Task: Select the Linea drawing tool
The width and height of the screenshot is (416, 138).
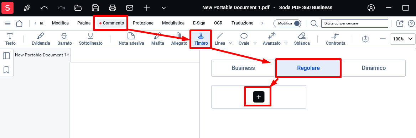Action: [x=220, y=39]
